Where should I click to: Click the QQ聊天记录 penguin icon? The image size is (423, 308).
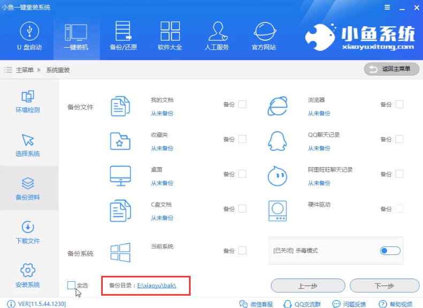coord(277,141)
